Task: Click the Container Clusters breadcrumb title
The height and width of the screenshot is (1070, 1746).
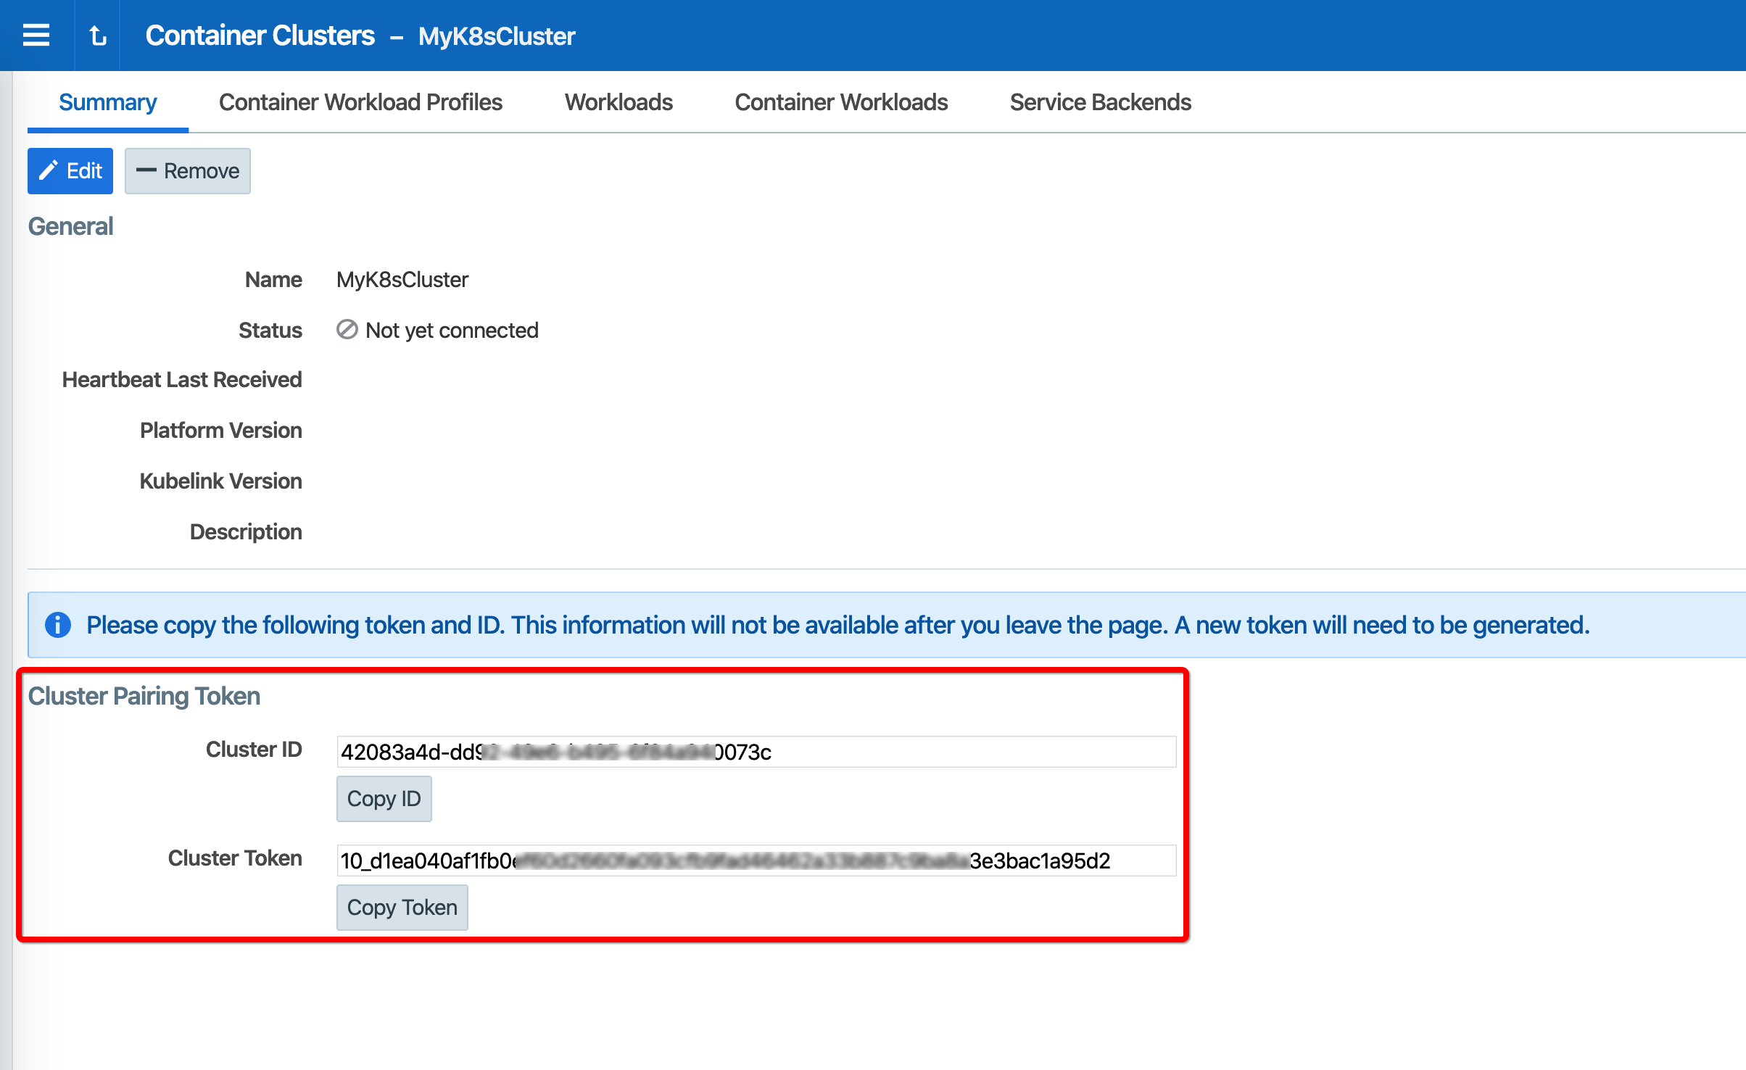Action: [x=260, y=35]
